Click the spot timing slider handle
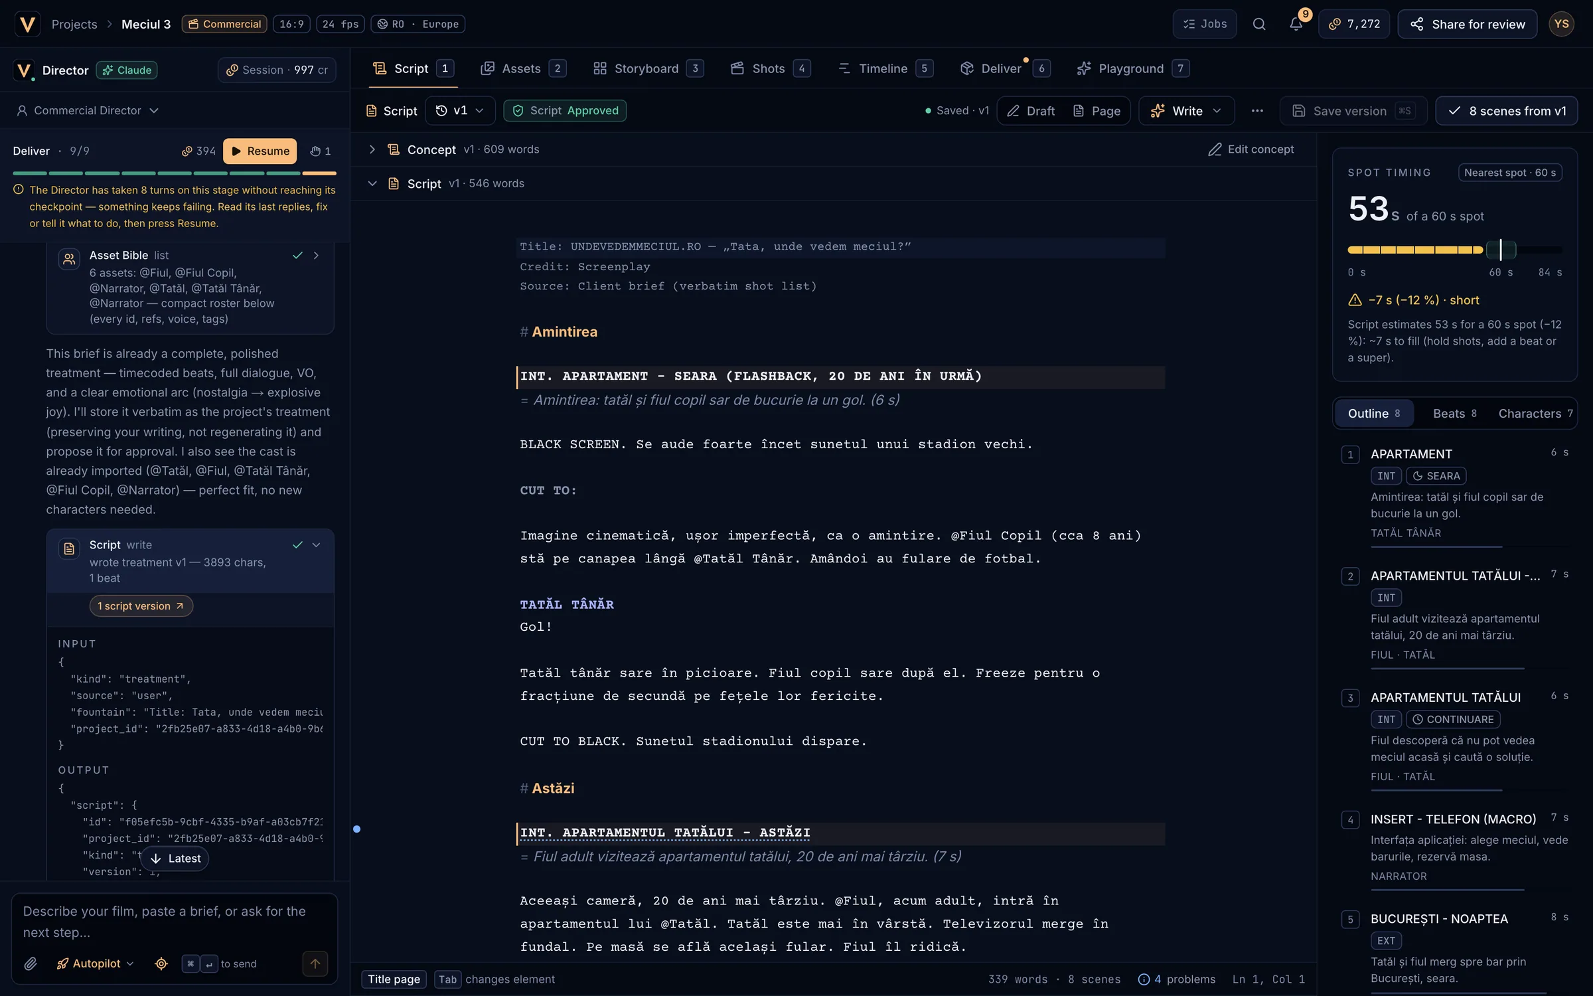This screenshot has height=996, width=1593. click(x=1500, y=250)
